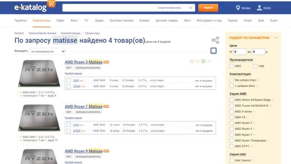The width and height of the screenshot is (291, 164).
Task: Click the green icon in Ryzen 3 row
Action: [203, 61]
